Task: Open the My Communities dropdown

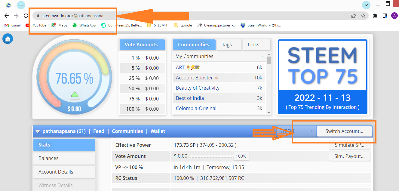Action: click(x=219, y=56)
